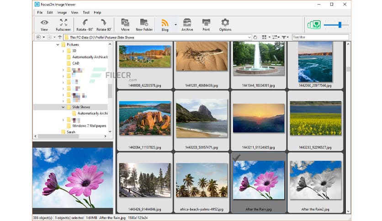The image size is (382, 221).
Task: Open the Help menu
Action: 97,12
